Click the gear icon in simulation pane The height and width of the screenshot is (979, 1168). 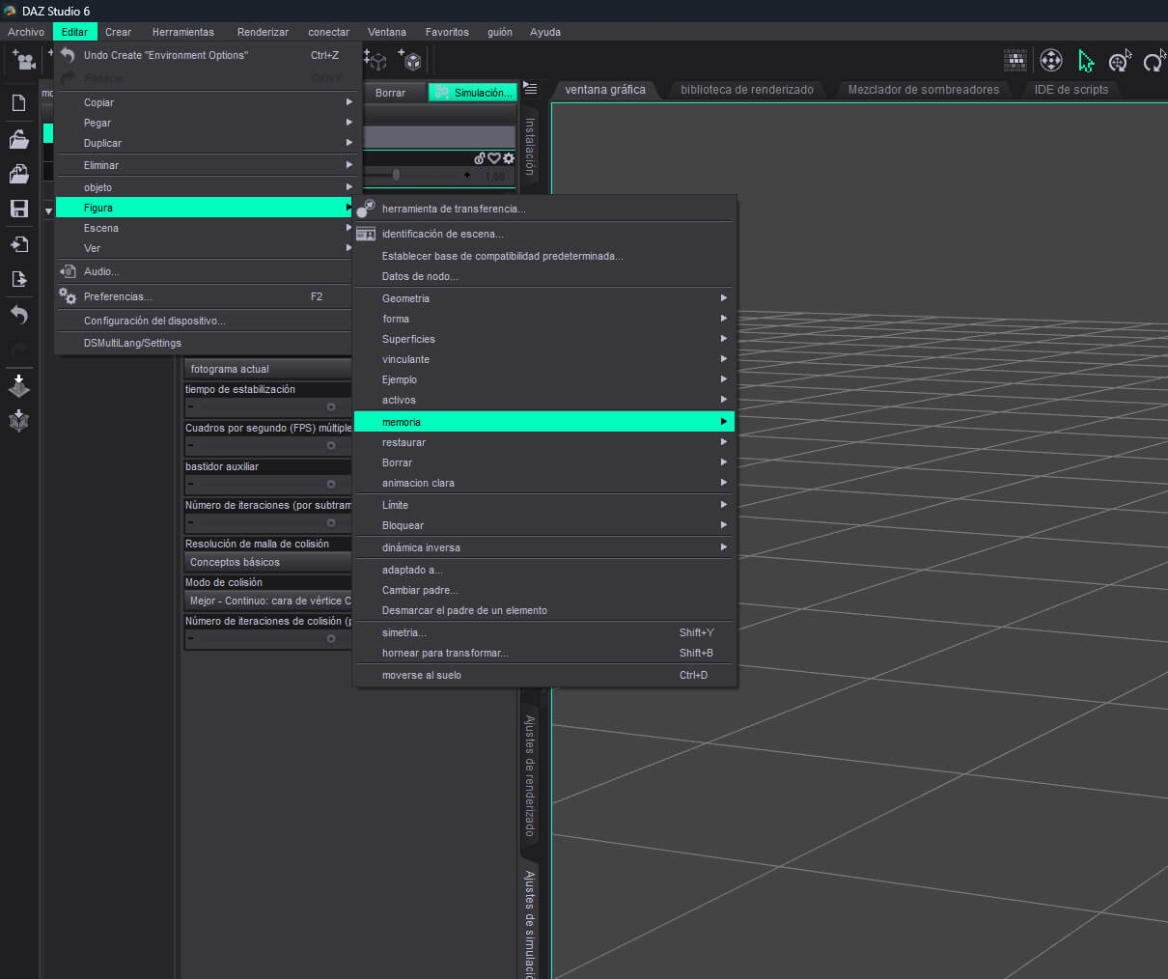point(509,158)
